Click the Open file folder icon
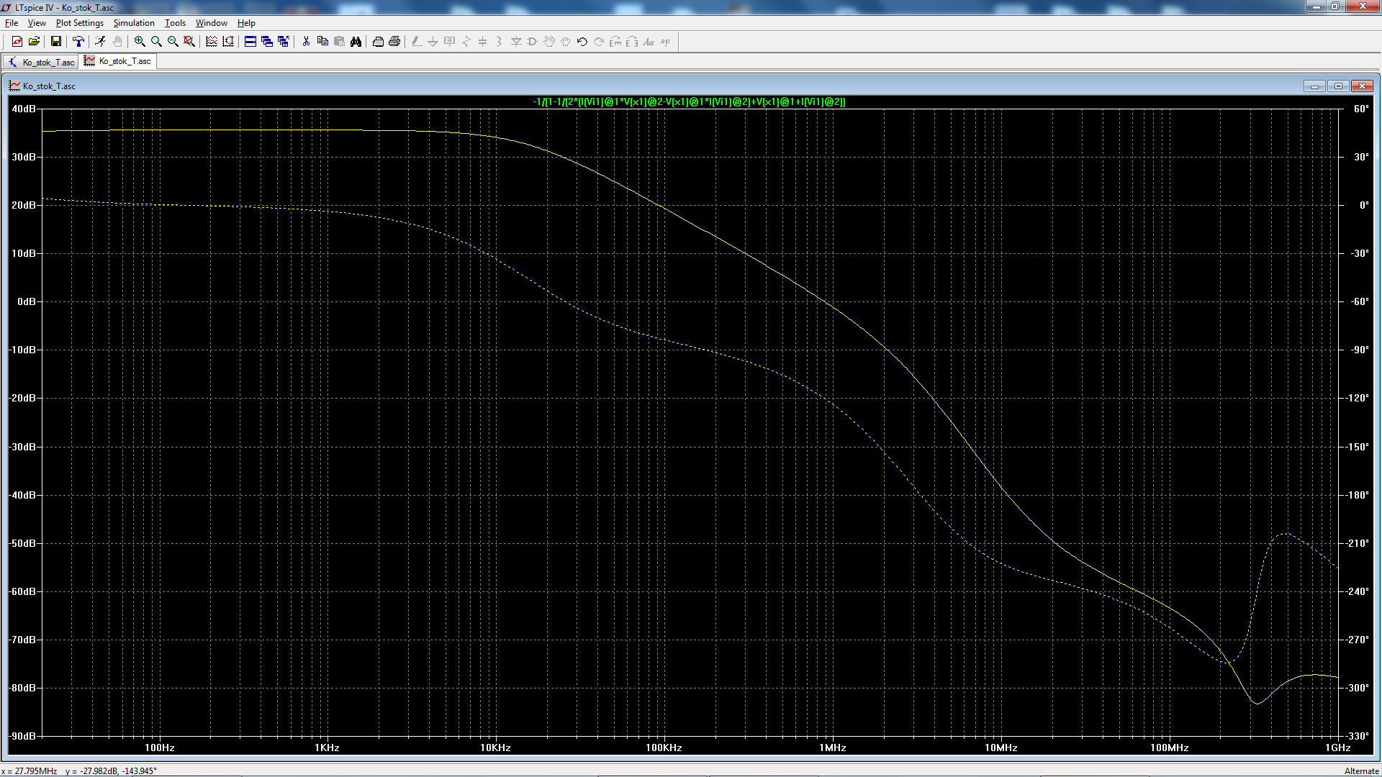 tap(34, 42)
